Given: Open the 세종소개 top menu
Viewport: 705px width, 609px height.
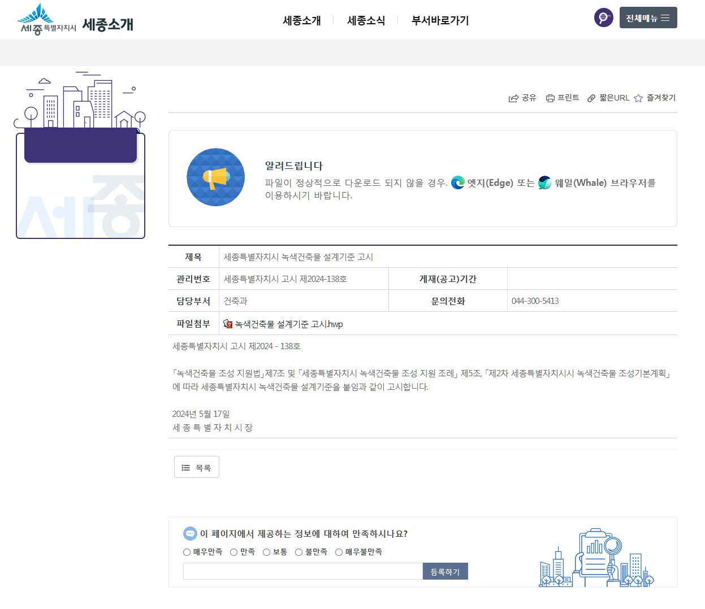Looking at the screenshot, I should point(302,20).
